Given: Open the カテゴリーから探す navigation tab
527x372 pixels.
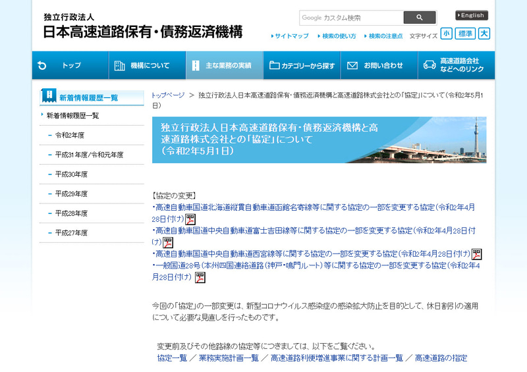Looking at the screenshot, I should 302,65.
